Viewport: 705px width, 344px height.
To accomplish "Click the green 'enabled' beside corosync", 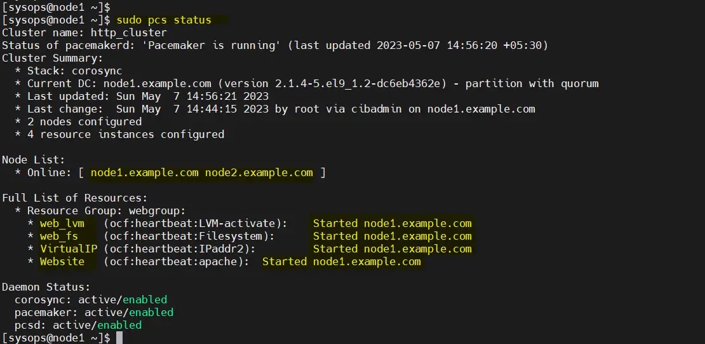I will click(144, 299).
